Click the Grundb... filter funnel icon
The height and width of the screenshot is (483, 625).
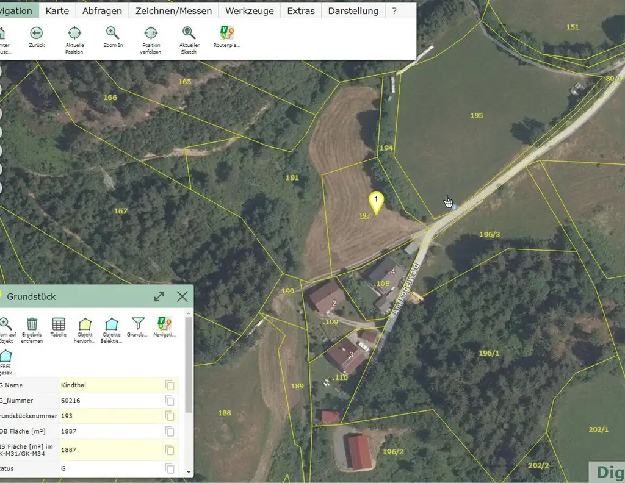[x=138, y=323]
